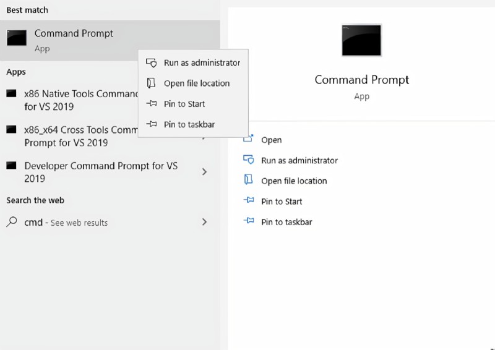Click Open in the details pane
Viewport: 495px width, 350px height.
pyautogui.click(x=271, y=140)
